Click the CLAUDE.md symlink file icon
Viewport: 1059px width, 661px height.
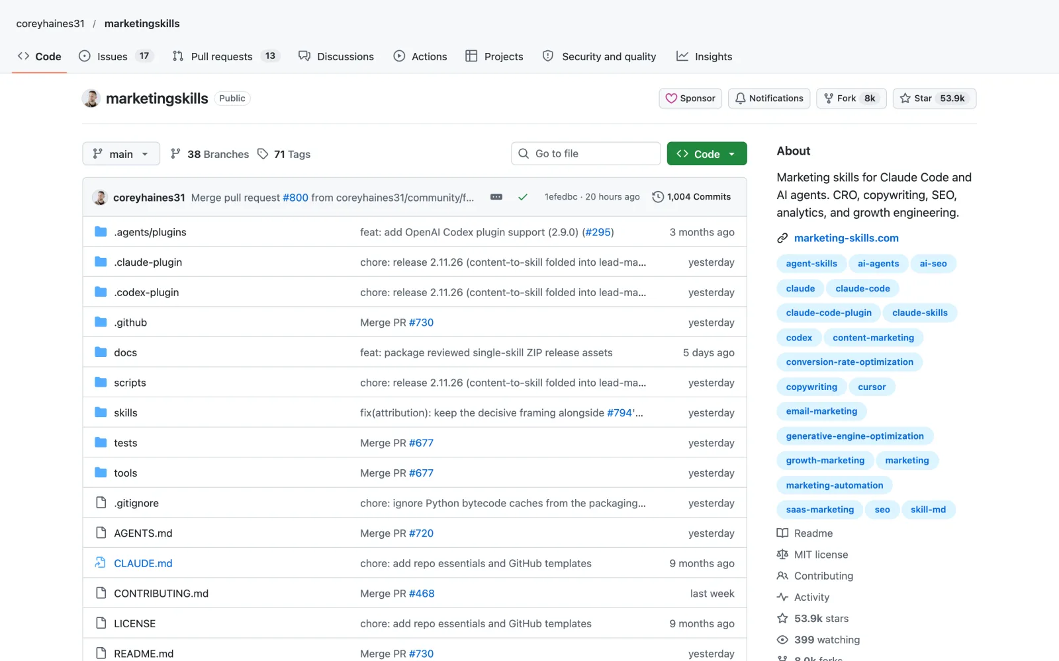tap(101, 563)
